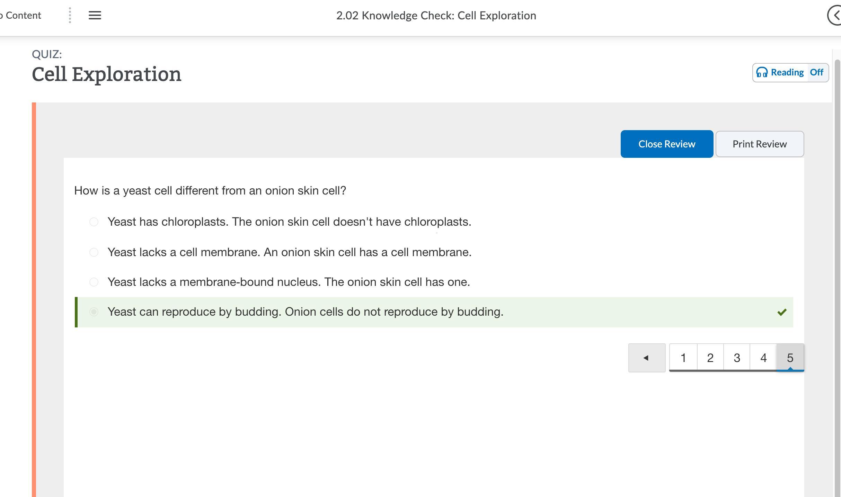Select question 5 page
The width and height of the screenshot is (841, 497).
(x=790, y=358)
